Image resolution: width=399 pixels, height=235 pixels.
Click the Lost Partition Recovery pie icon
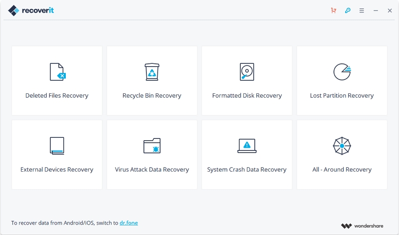(x=342, y=72)
